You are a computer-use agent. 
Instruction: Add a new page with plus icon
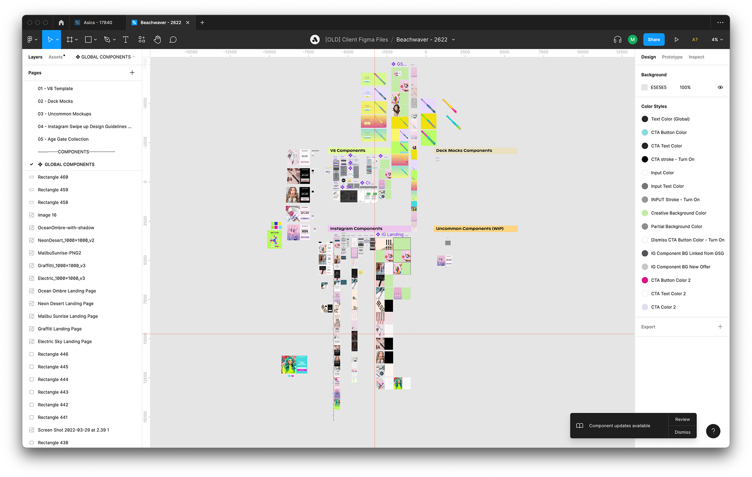click(132, 72)
